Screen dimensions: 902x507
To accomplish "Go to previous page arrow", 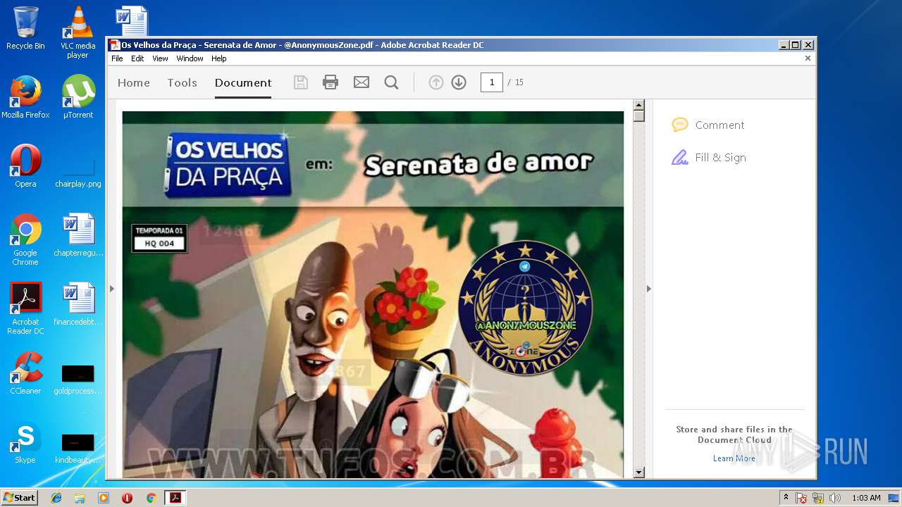I will tap(436, 82).
